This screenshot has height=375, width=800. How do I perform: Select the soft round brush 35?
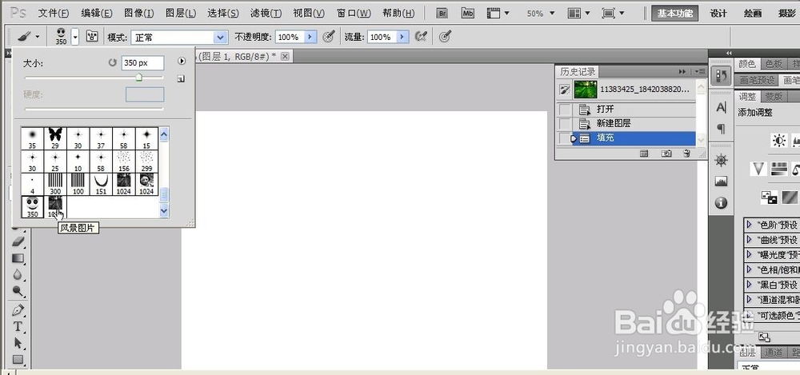(33, 138)
